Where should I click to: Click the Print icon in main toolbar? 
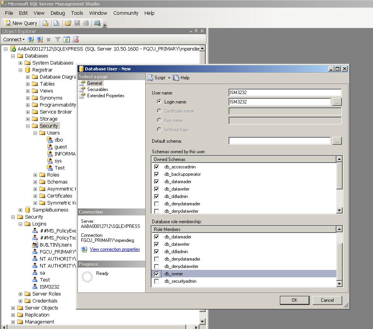click(86, 23)
